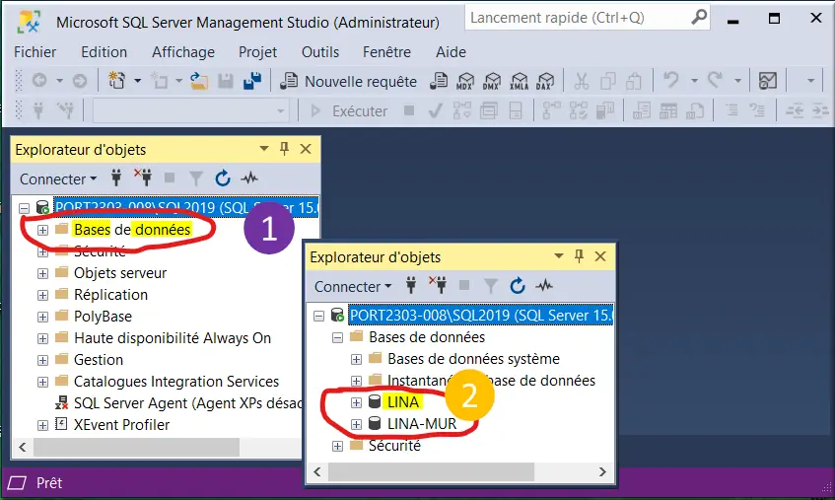This screenshot has width=835, height=500.
Task: Expand the PolyBase node
Action: pyautogui.click(x=42, y=317)
